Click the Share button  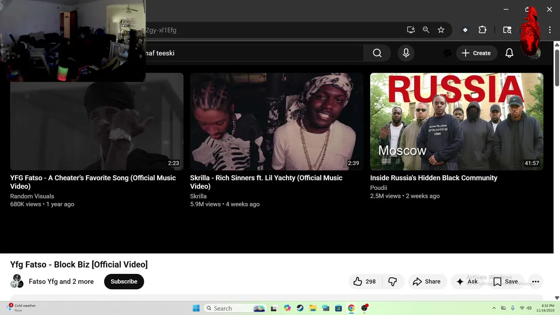click(x=427, y=281)
